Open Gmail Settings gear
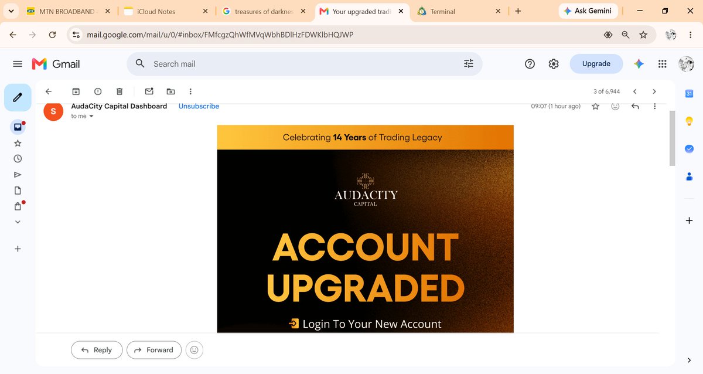The width and height of the screenshot is (703, 374). [x=554, y=64]
